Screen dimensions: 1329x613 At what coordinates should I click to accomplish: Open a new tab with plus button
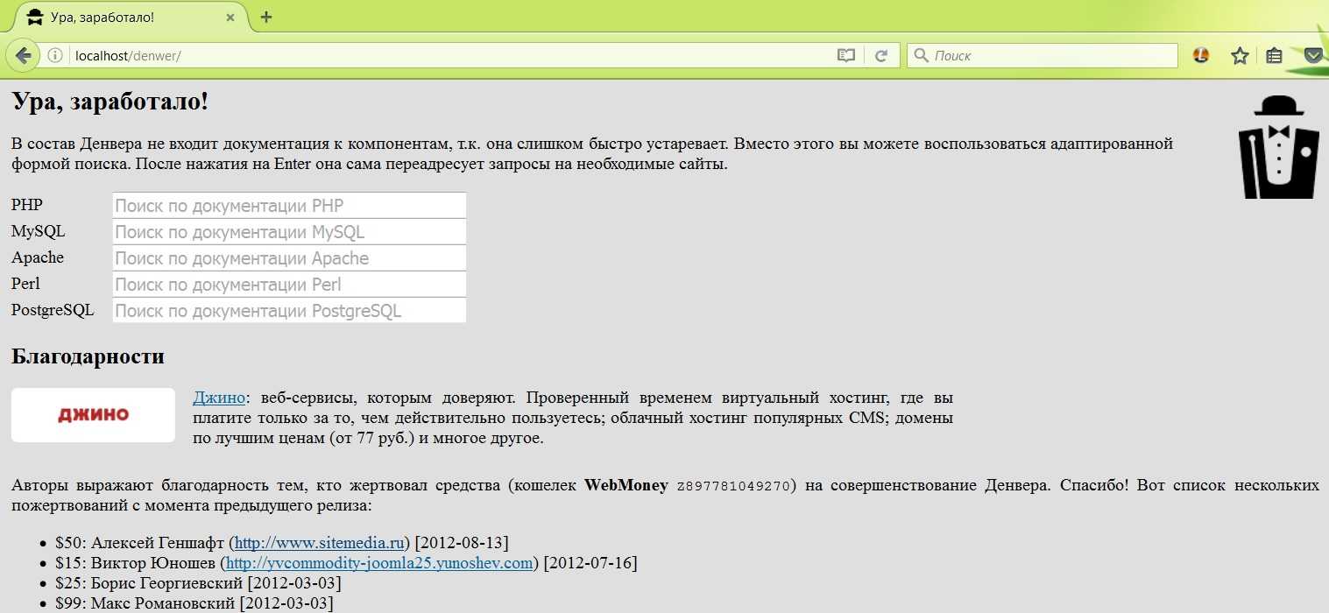click(x=266, y=18)
